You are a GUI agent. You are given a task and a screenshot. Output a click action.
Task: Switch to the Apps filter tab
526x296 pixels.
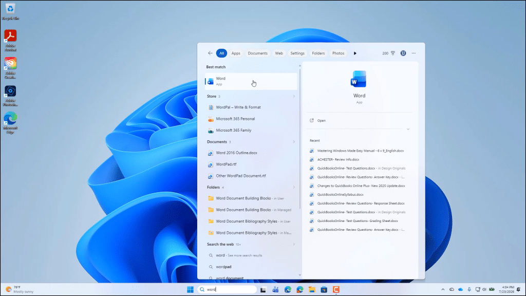click(x=236, y=53)
